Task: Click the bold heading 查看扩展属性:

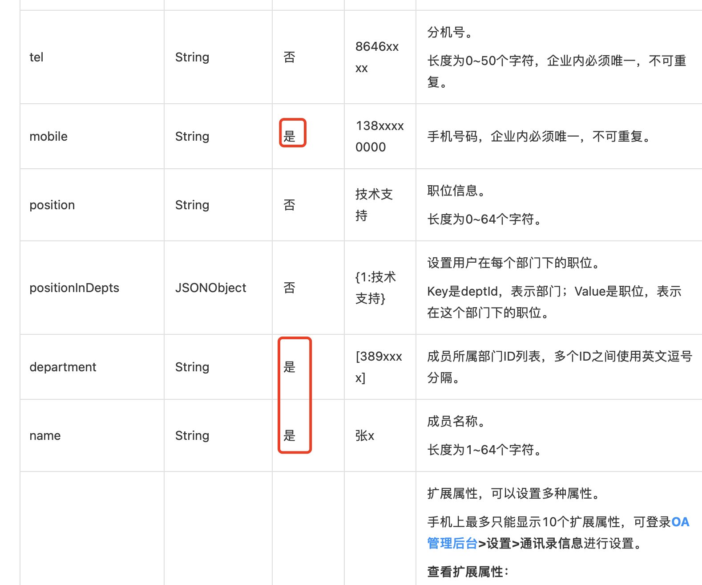Action: [468, 572]
